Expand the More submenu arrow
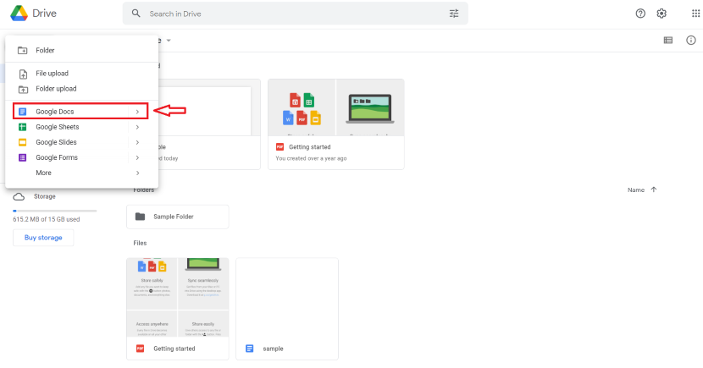703x368 pixels. 138,173
